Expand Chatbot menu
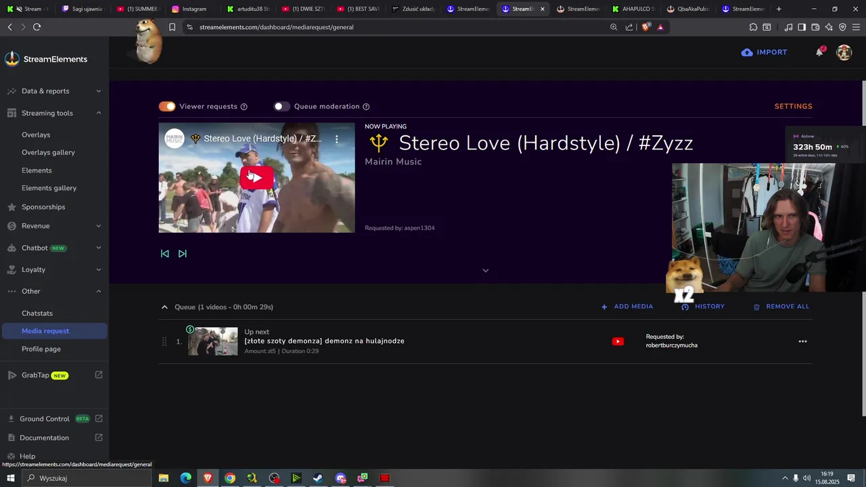 54,248
